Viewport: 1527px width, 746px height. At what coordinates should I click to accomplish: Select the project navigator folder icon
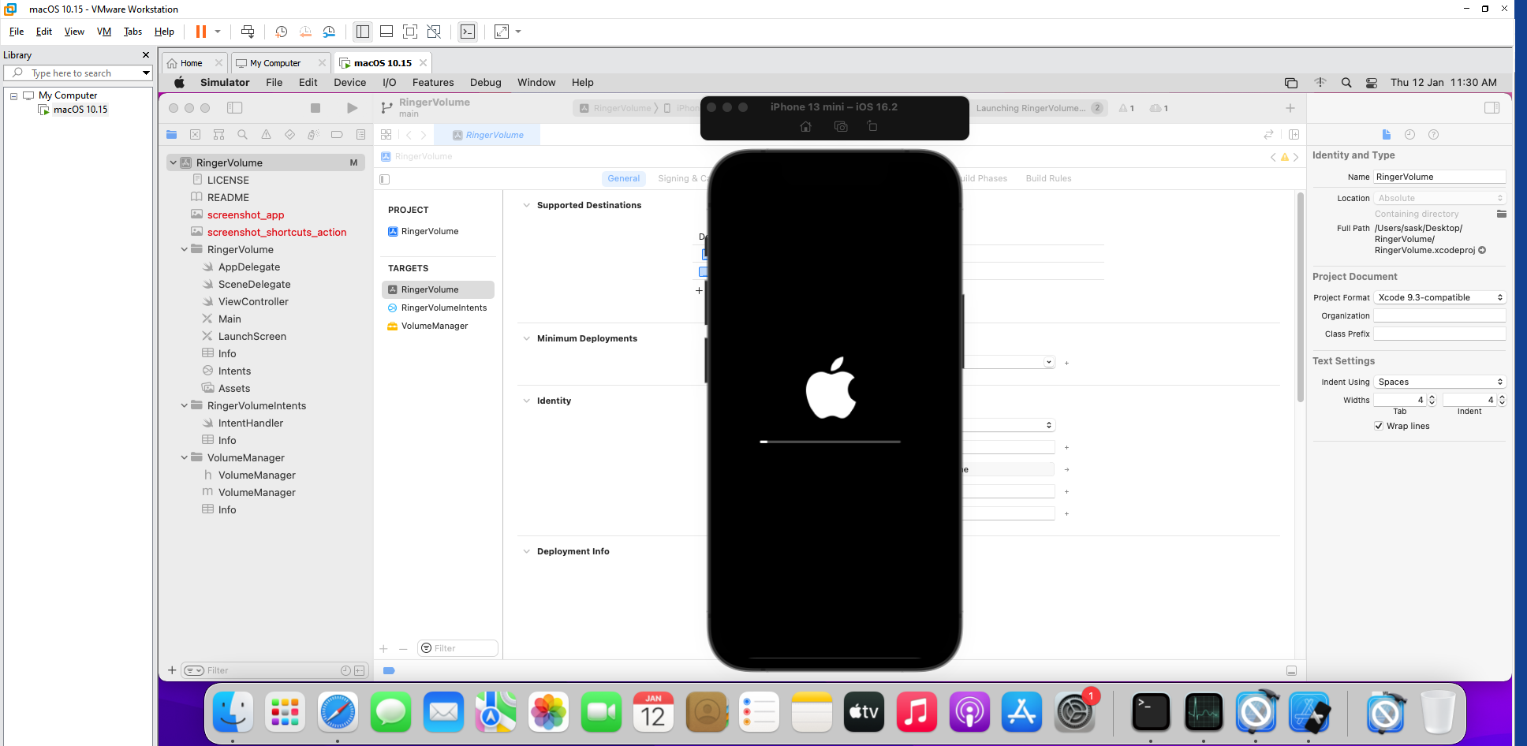[171, 135]
